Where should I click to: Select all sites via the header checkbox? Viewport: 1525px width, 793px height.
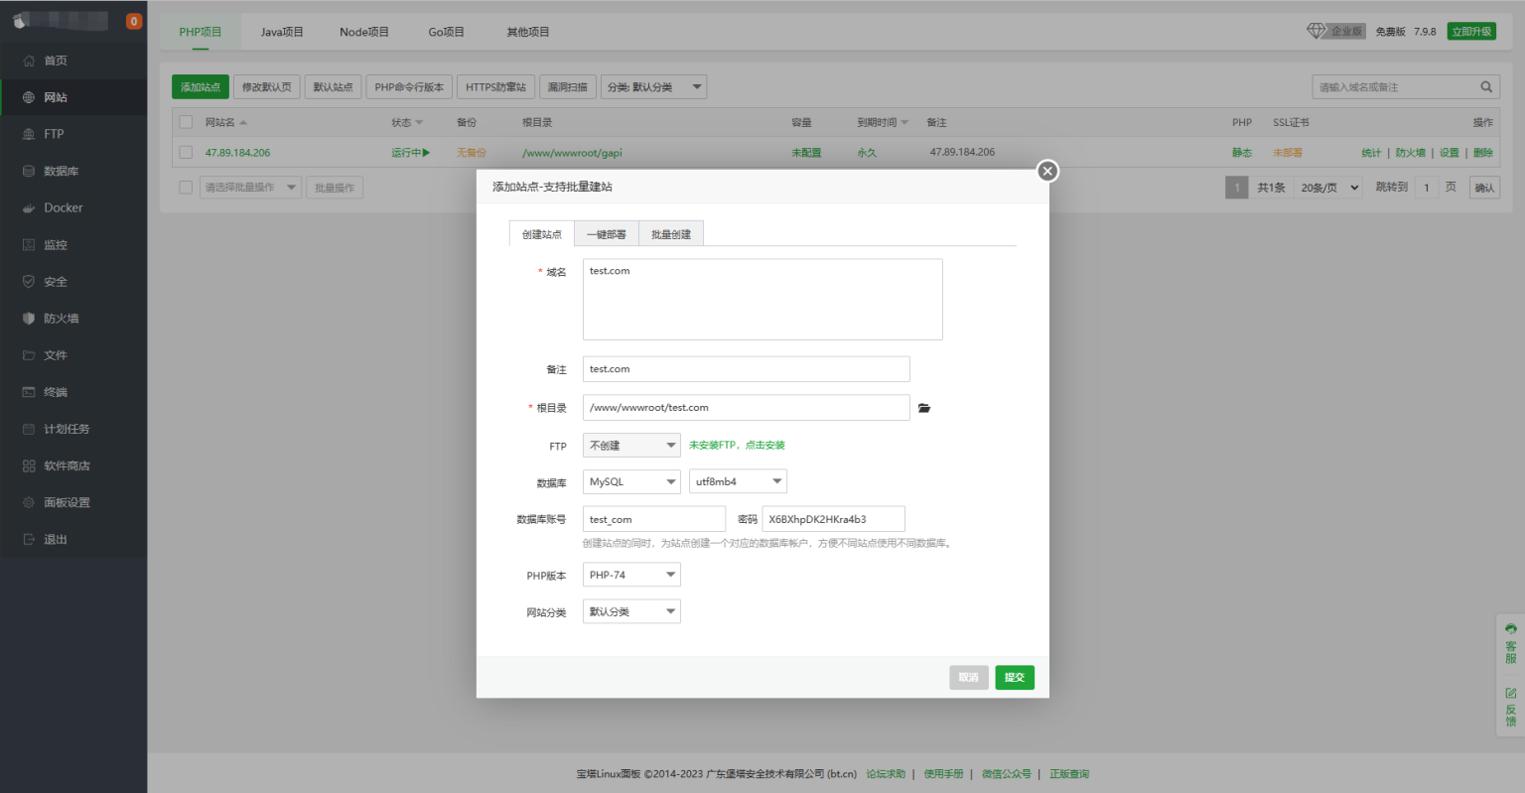click(186, 121)
